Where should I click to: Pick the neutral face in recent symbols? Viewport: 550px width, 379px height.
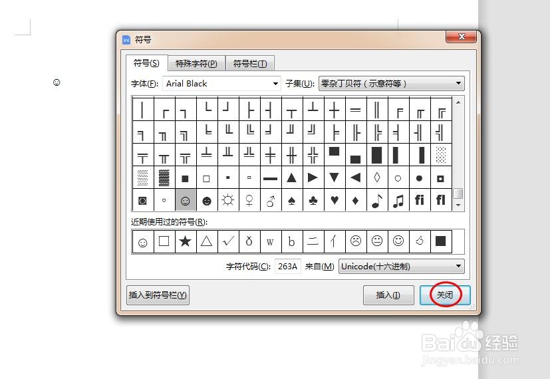coord(377,241)
